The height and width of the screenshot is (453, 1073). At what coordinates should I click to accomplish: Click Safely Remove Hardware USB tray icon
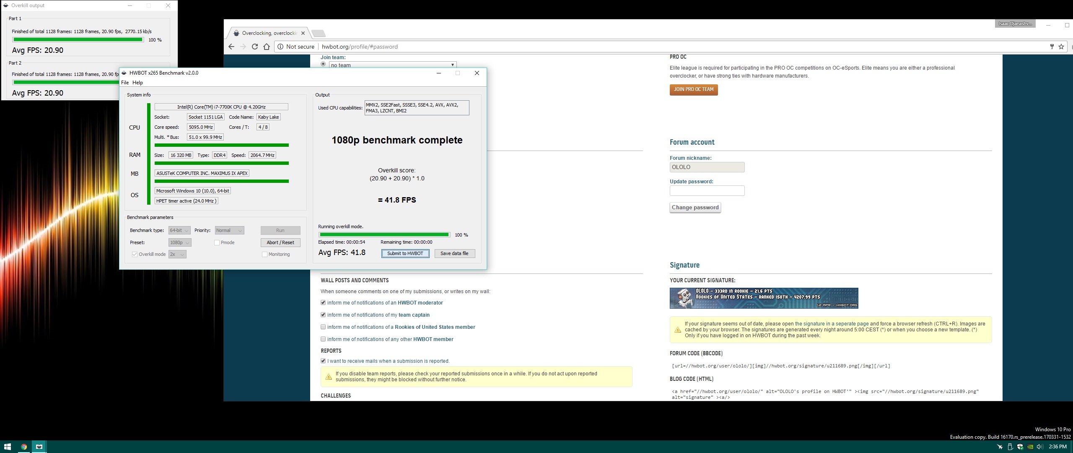[1010, 447]
